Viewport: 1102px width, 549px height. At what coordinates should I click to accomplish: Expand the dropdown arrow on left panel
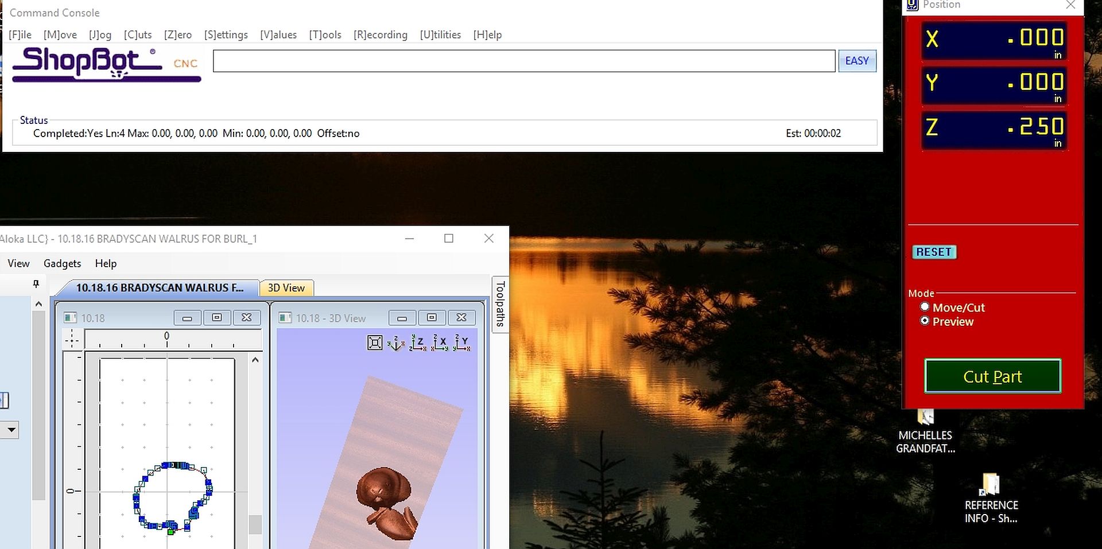[10, 430]
